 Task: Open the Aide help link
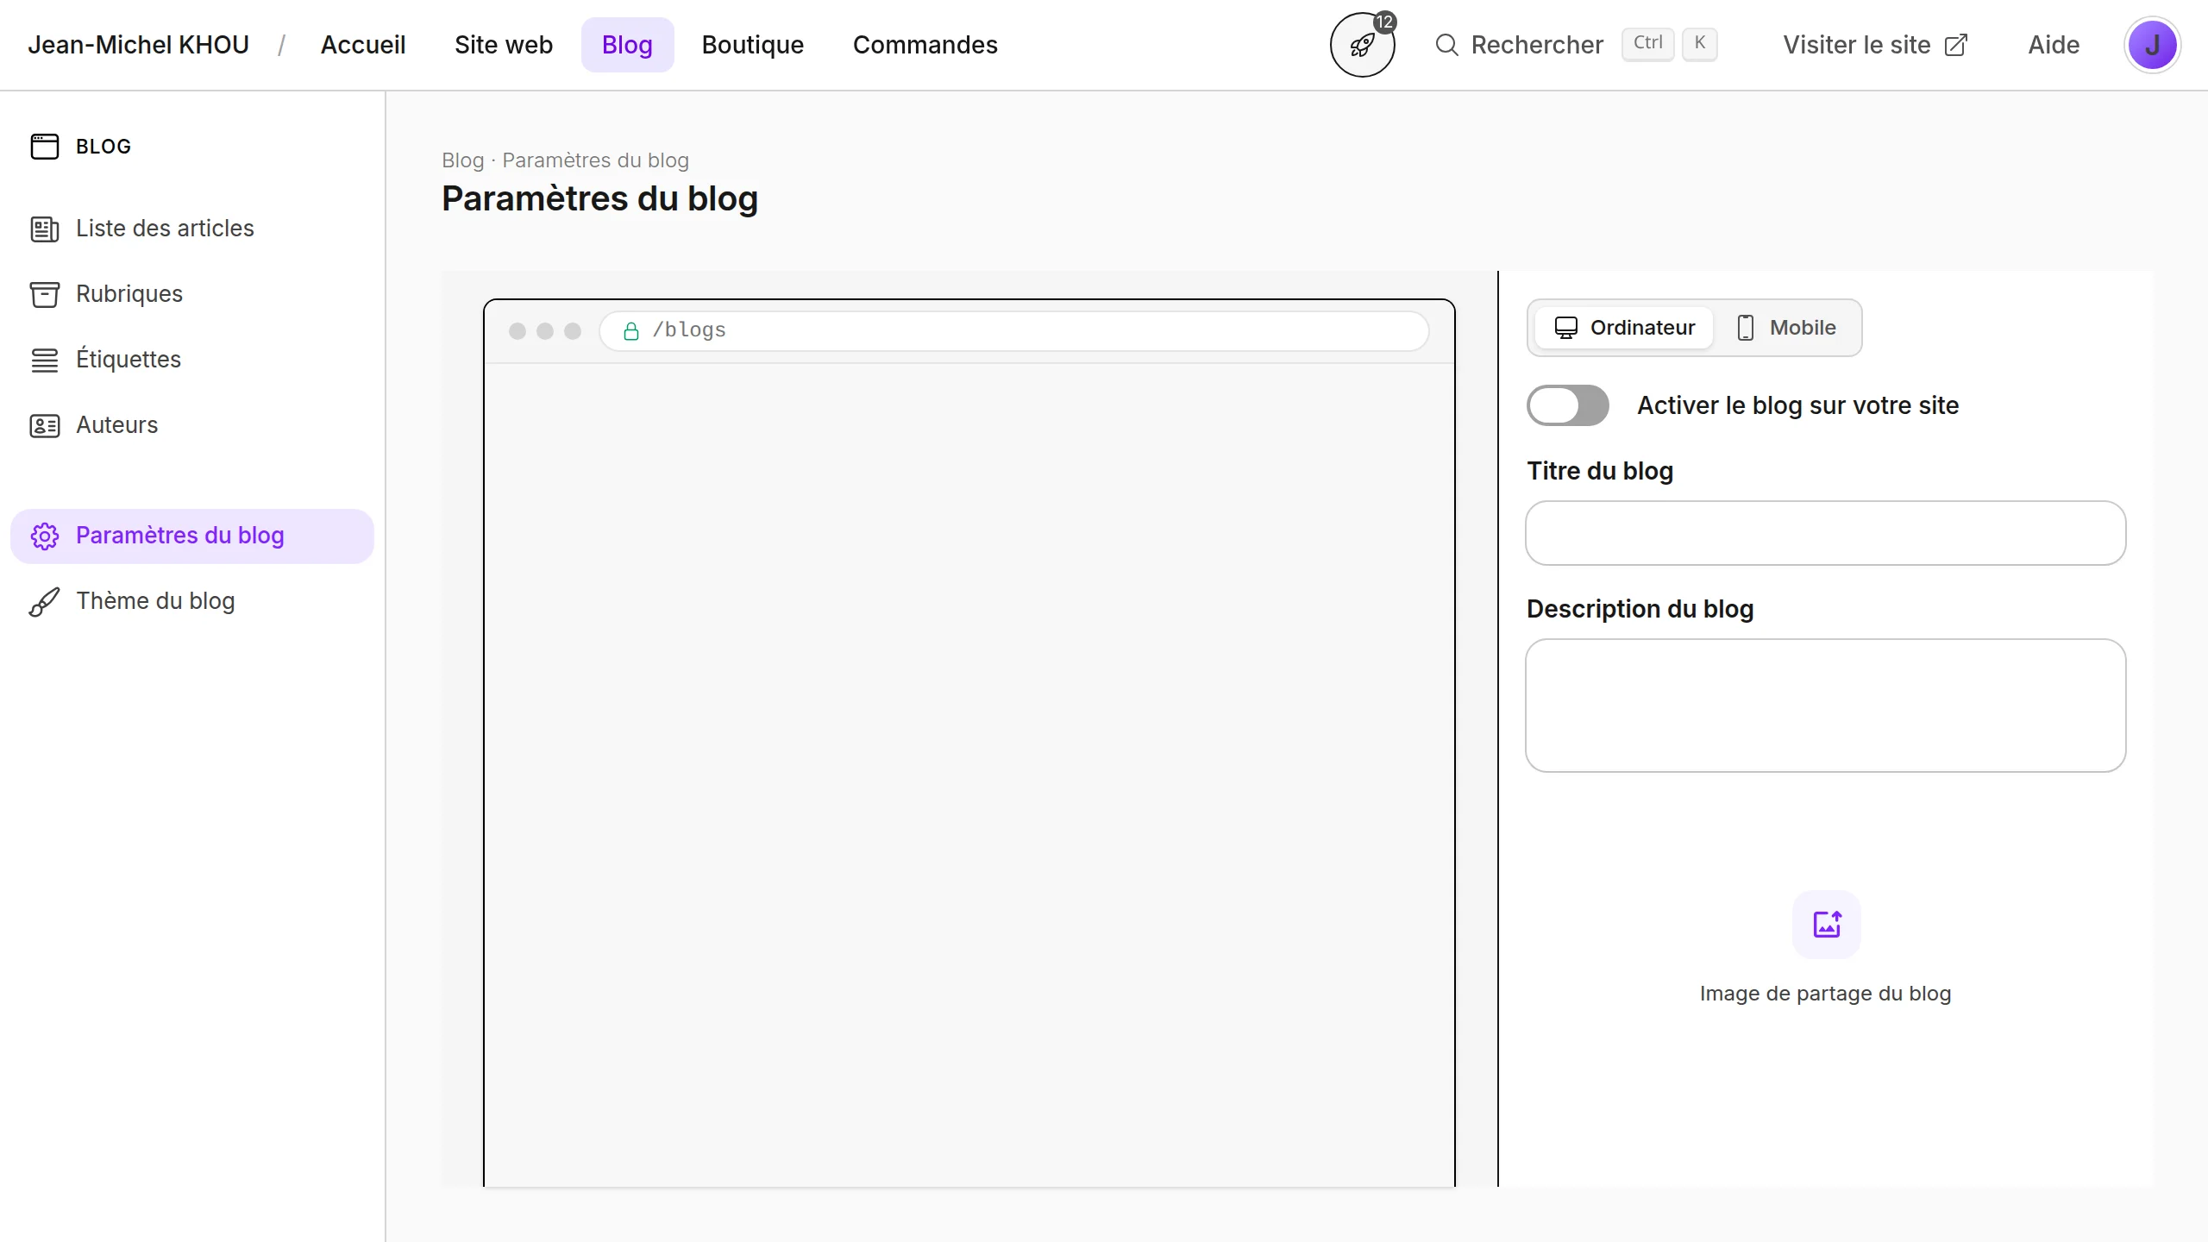click(2054, 45)
